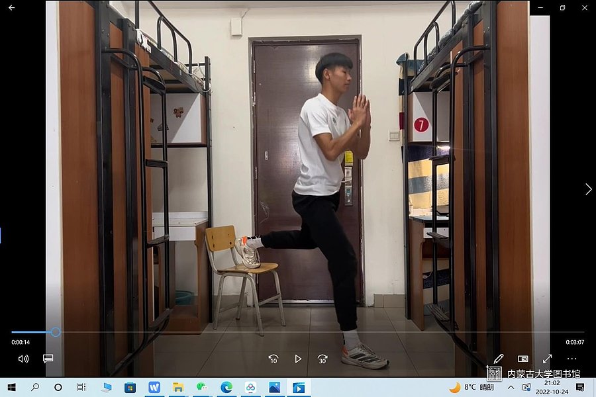Jump to the middle of the seek bar
Image resolution: width=596 pixels, height=397 pixels.
tap(297, 332)
